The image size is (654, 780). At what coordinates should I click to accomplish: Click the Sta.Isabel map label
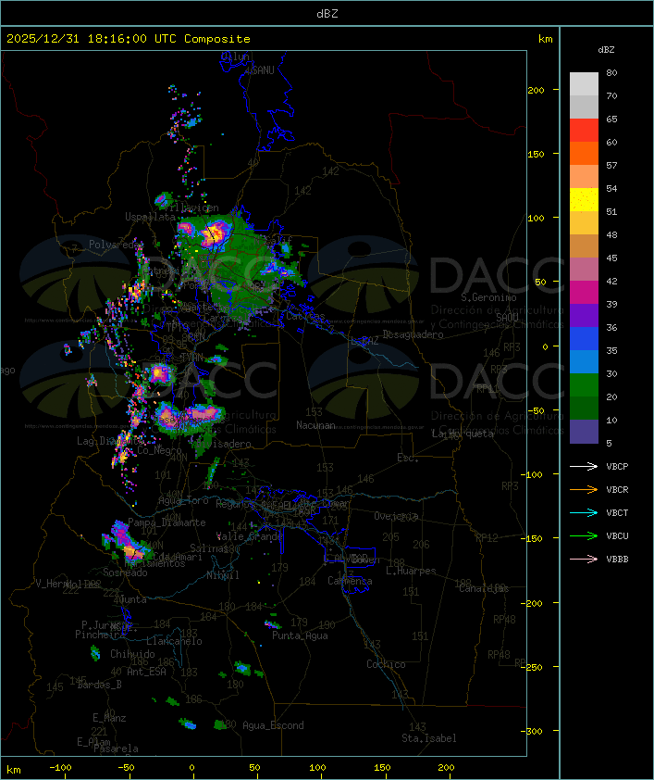[429, 738]
